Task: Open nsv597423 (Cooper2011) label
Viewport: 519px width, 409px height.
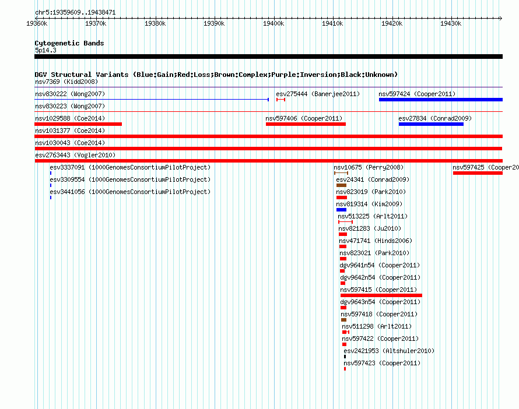Action: [x=382, y=363]
